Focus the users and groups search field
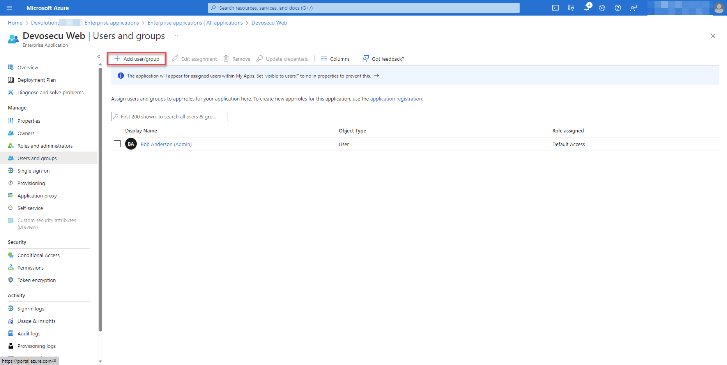 point(170,116)
